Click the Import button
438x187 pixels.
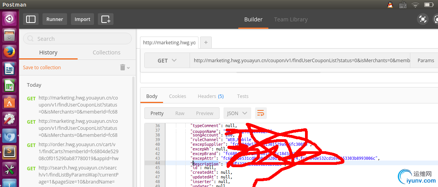click(82, 19)
